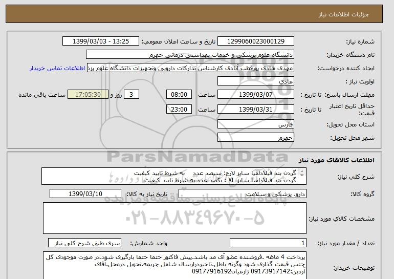This screenshot has width=394, height=279.
Task: Click the price validity date 1399/03/31
Action: [x=255, y=110]
